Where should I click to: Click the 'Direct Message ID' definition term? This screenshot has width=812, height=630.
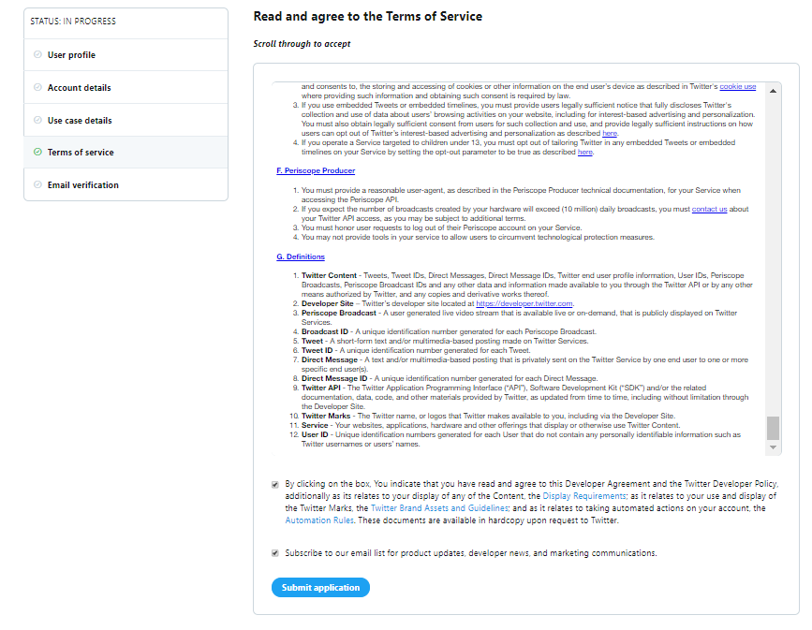pyautogui.click(x=334, y=378)
